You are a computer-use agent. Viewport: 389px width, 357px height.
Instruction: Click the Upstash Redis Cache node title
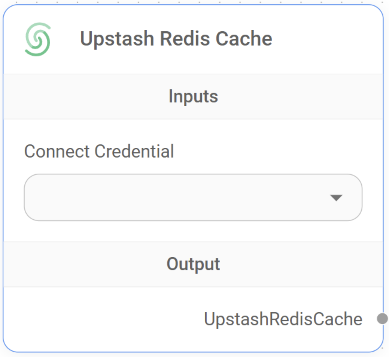coord(176,39)
